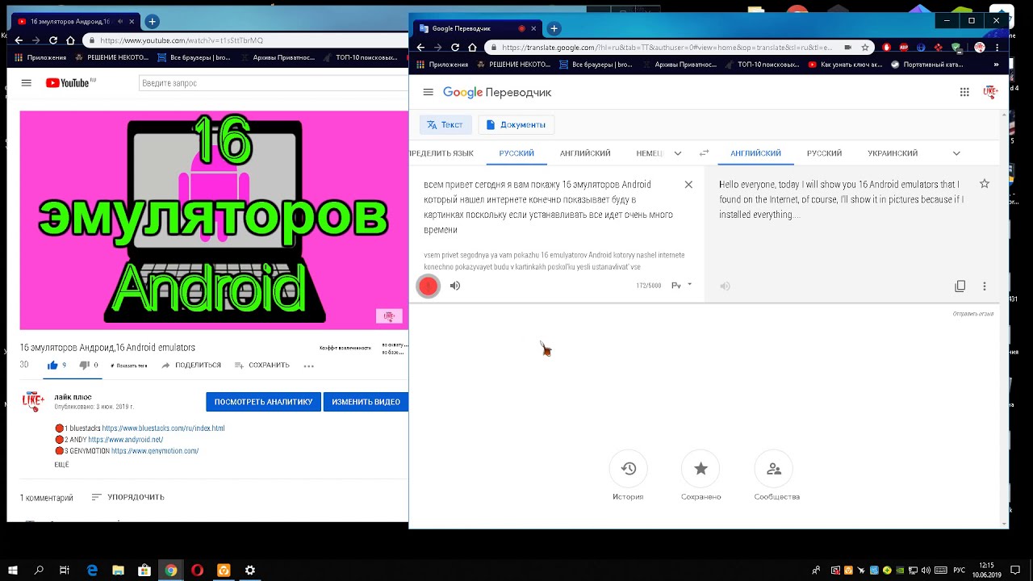Open the YouTube guide menu
1033x581 pixels.
coord(27,83)
